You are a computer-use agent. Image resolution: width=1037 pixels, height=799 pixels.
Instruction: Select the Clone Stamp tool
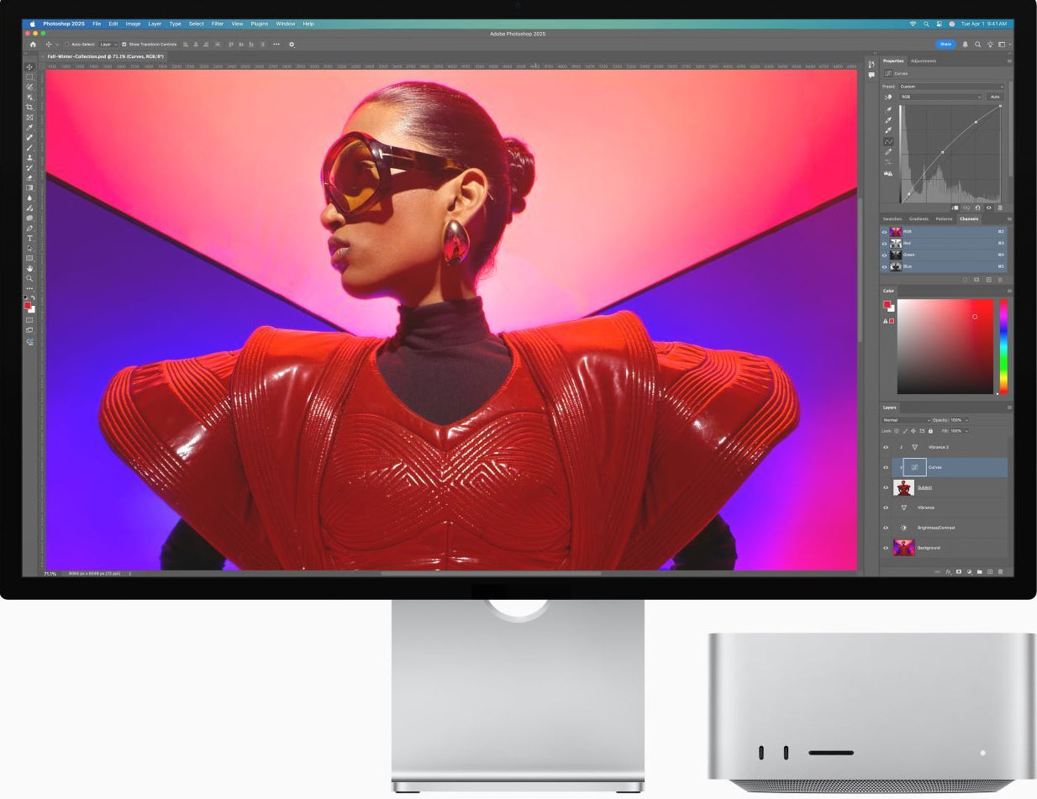tap(29, 157)
